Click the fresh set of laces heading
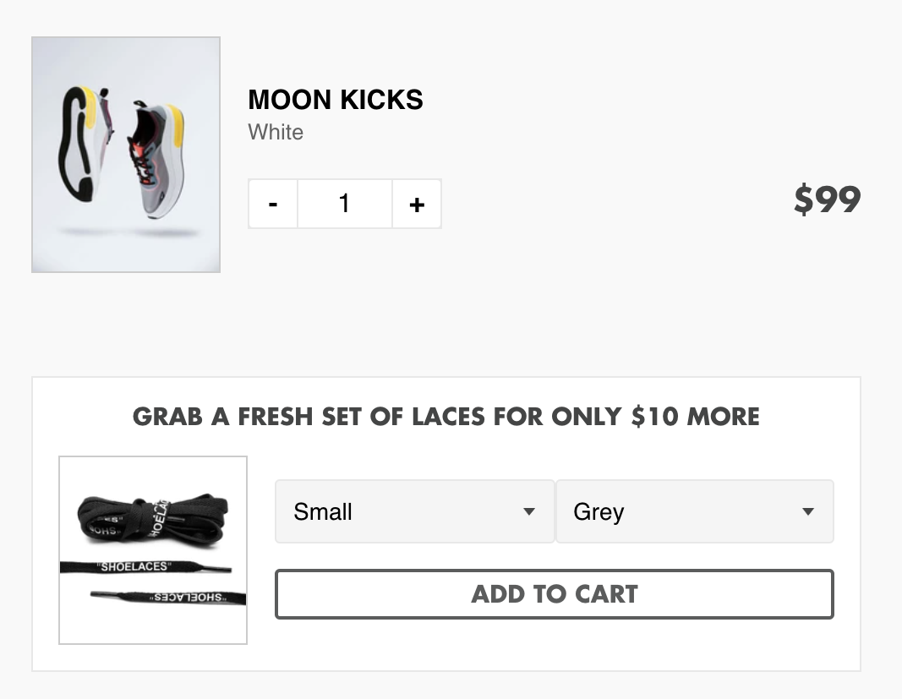This screenshot has width=902, height=699. (446, 417)
